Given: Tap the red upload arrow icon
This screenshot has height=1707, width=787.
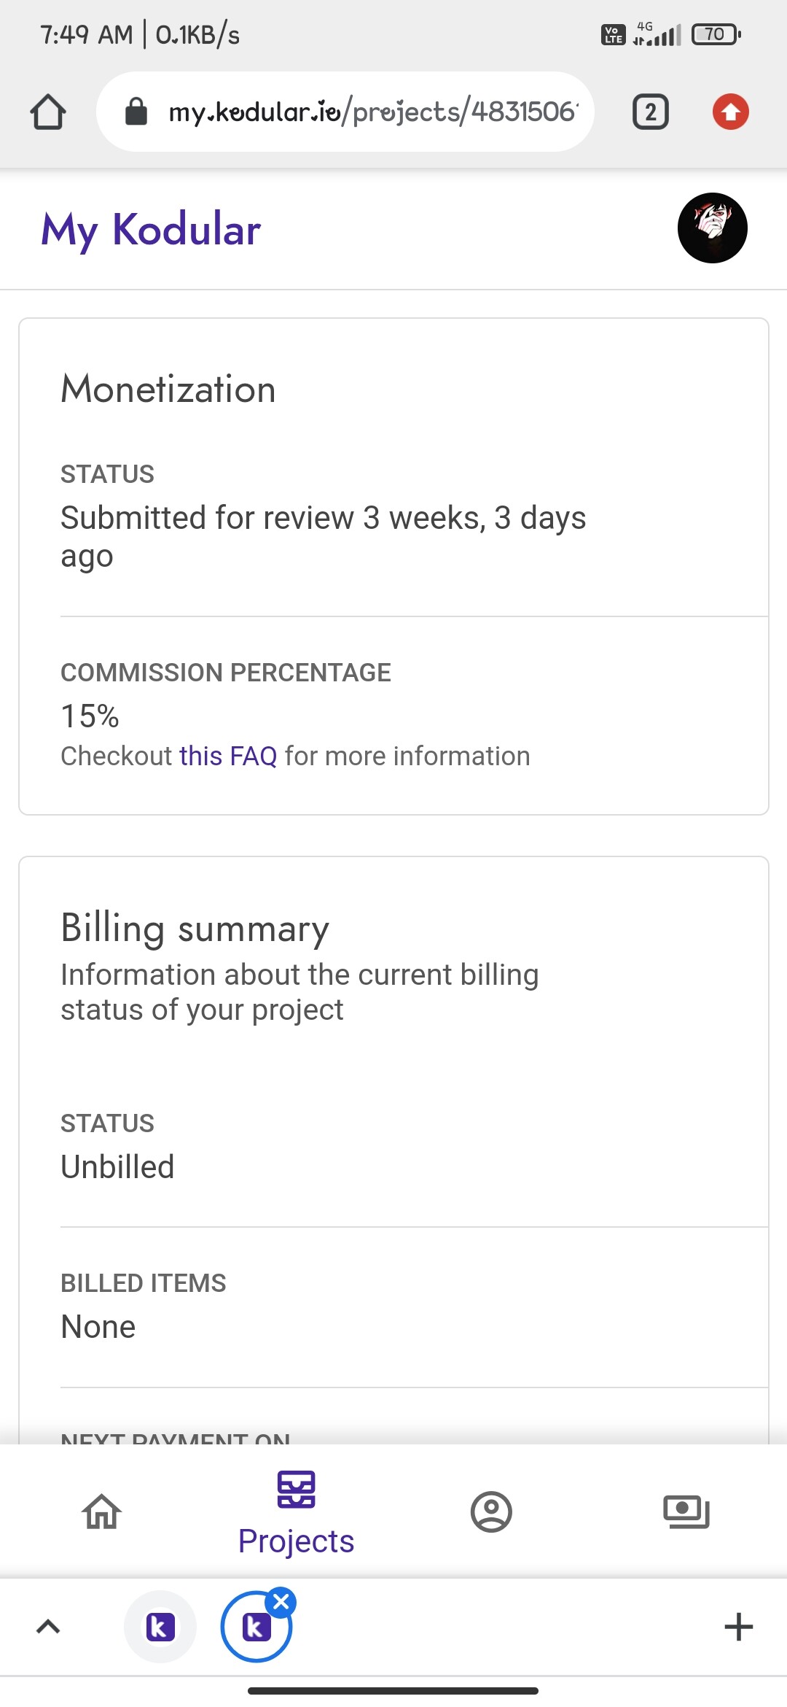Looking at the screenshot, I should click(x=730, y=112).
